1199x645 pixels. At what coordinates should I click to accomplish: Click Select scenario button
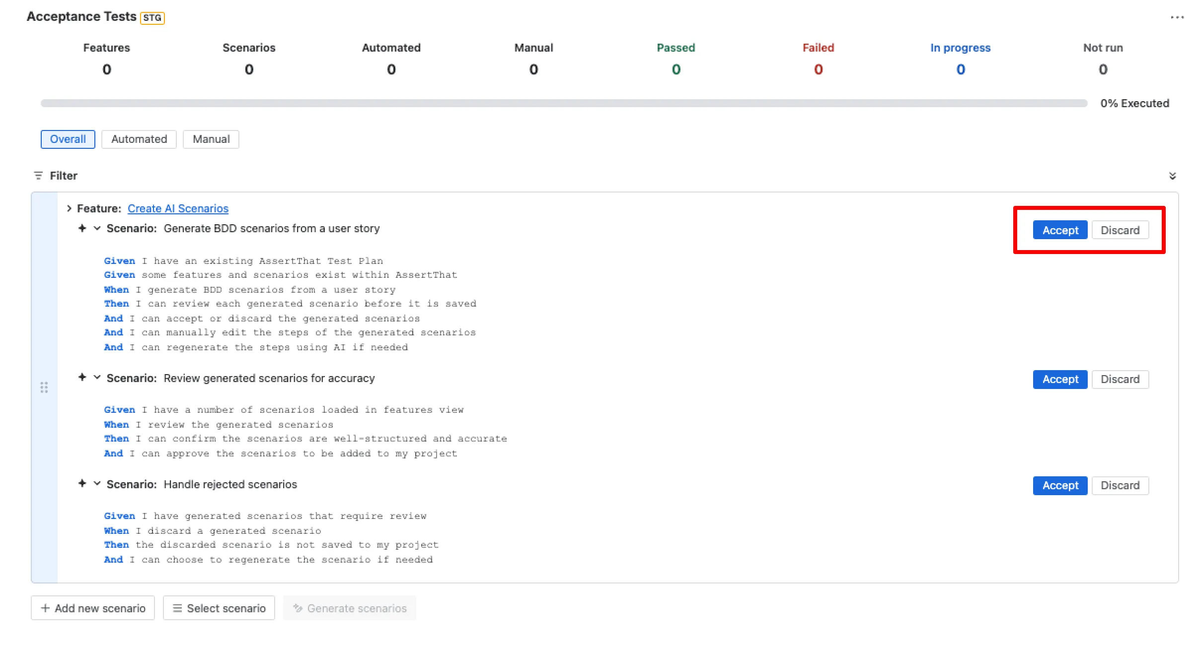coord(219,608)
